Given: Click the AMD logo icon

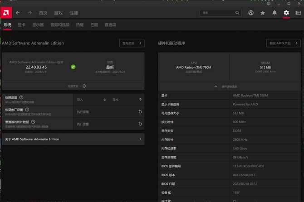Looking at the screenshot, I should [x=6, y=13].
